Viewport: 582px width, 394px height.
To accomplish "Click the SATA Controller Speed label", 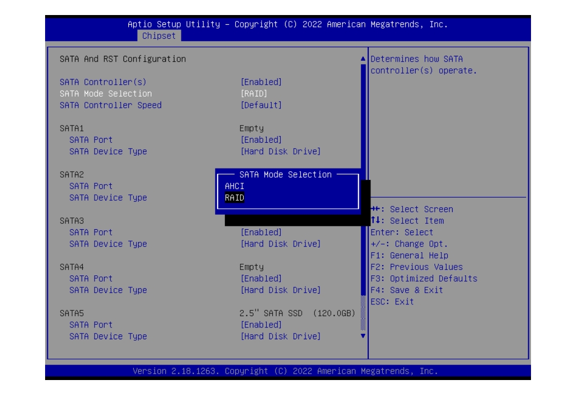I will (x=111, y=105).
